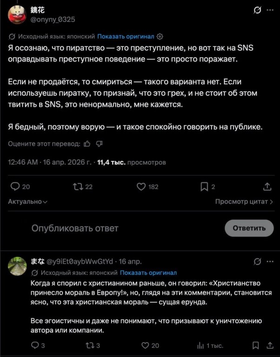Viewport: 280px width, 357px height.
Task: Open three-dot menu on まな's reply
Action: pos(270,261)
